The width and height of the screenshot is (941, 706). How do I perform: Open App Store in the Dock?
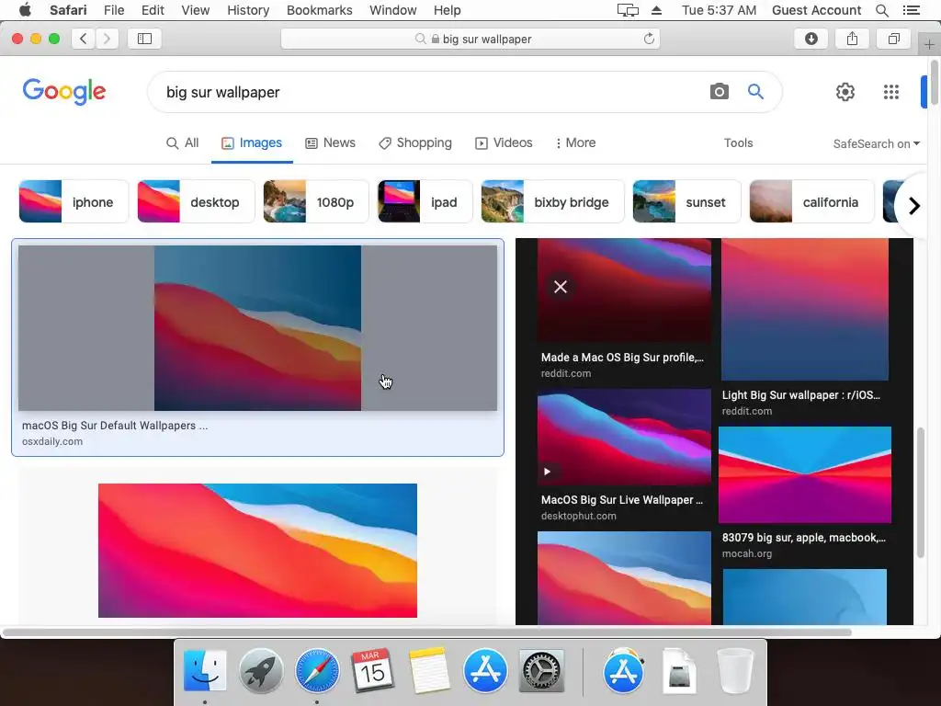tap(485, 670)
